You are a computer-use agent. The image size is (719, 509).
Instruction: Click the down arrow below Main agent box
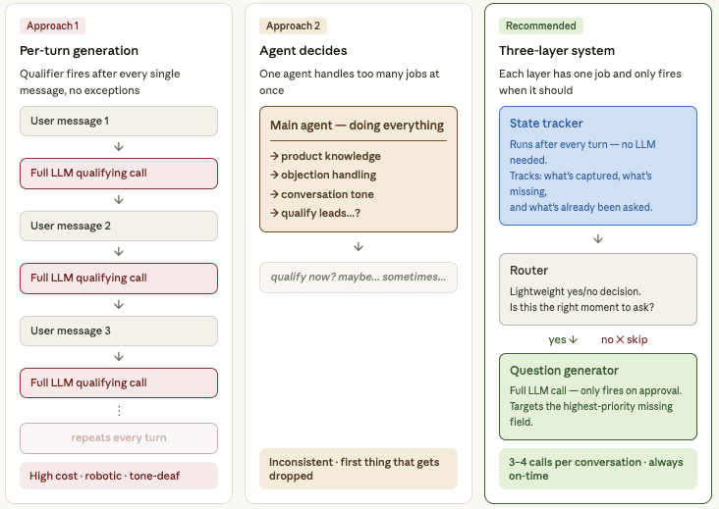point(359,247)
